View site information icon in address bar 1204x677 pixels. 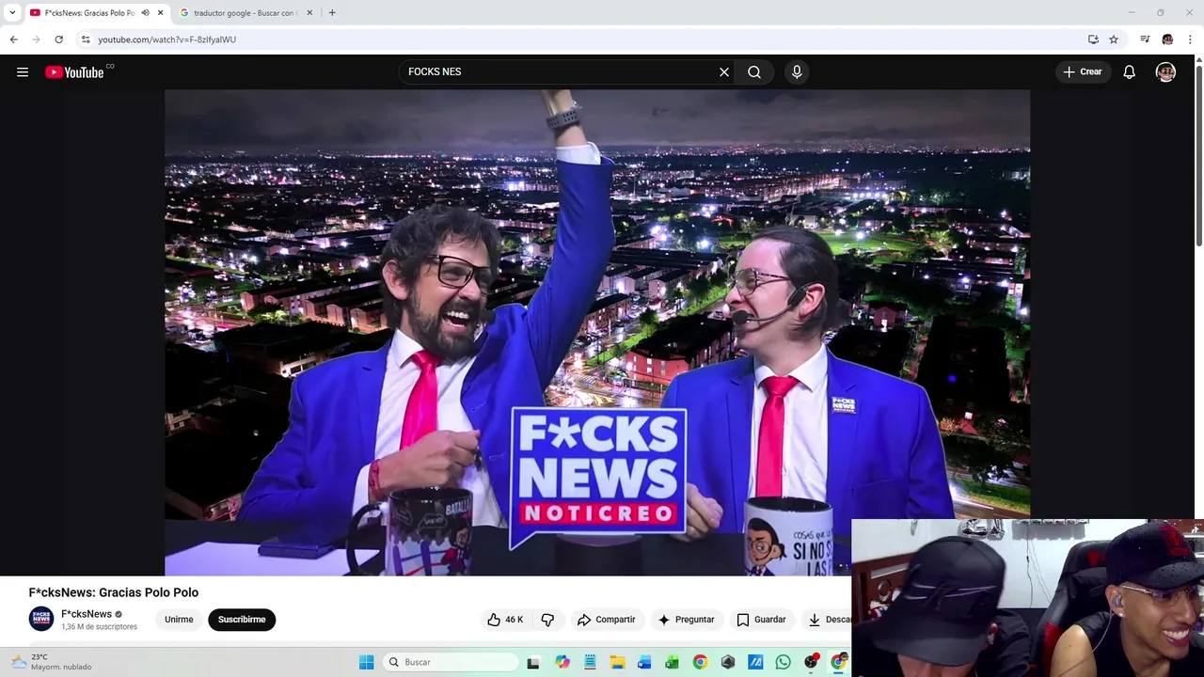click(x=86, y=39)
